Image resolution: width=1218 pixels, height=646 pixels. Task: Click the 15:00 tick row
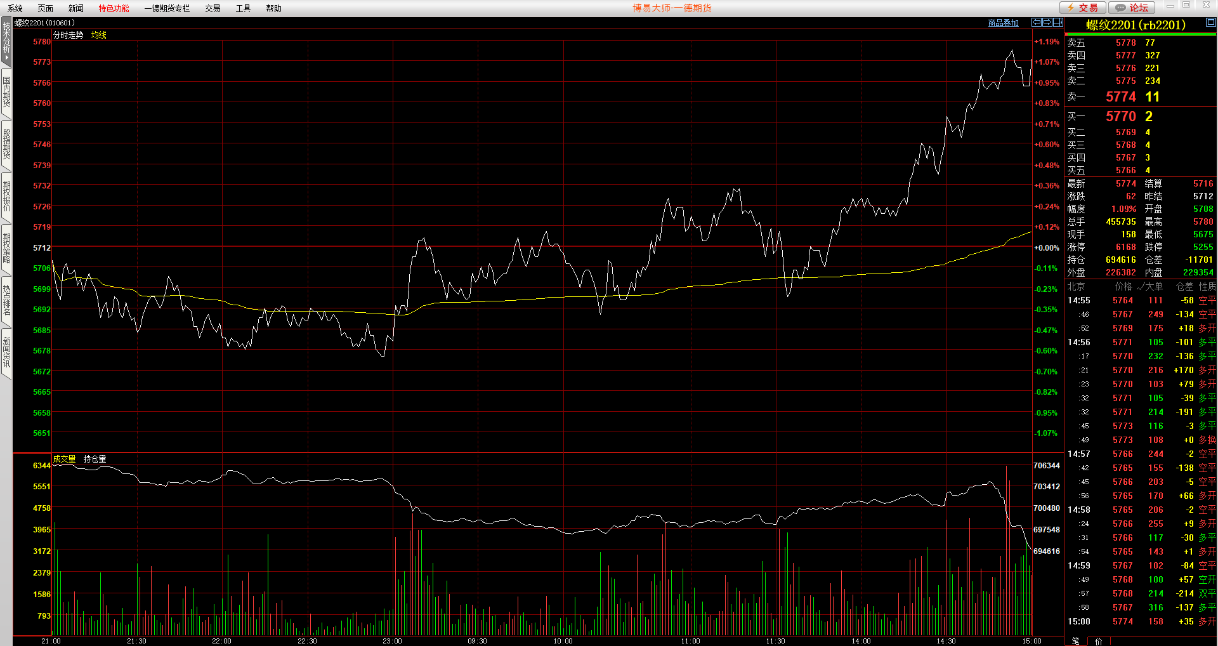(1141, 621)
